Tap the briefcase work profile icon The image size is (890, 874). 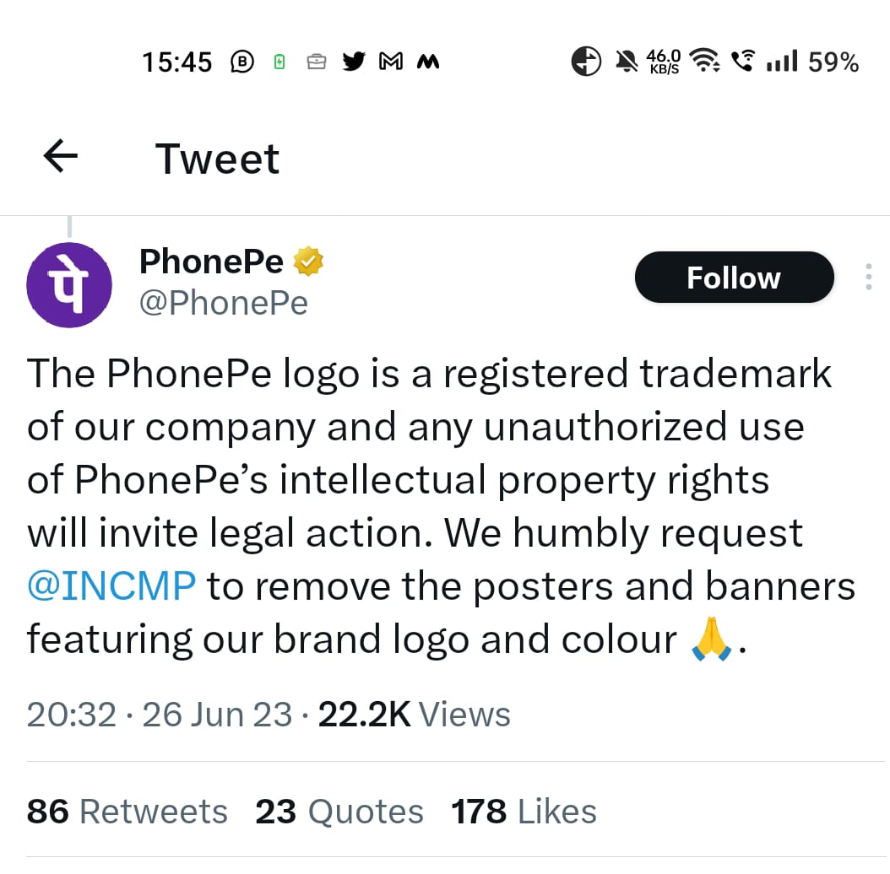pos(317,62)
